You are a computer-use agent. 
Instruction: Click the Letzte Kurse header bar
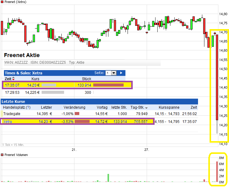(x=99, y=101)
